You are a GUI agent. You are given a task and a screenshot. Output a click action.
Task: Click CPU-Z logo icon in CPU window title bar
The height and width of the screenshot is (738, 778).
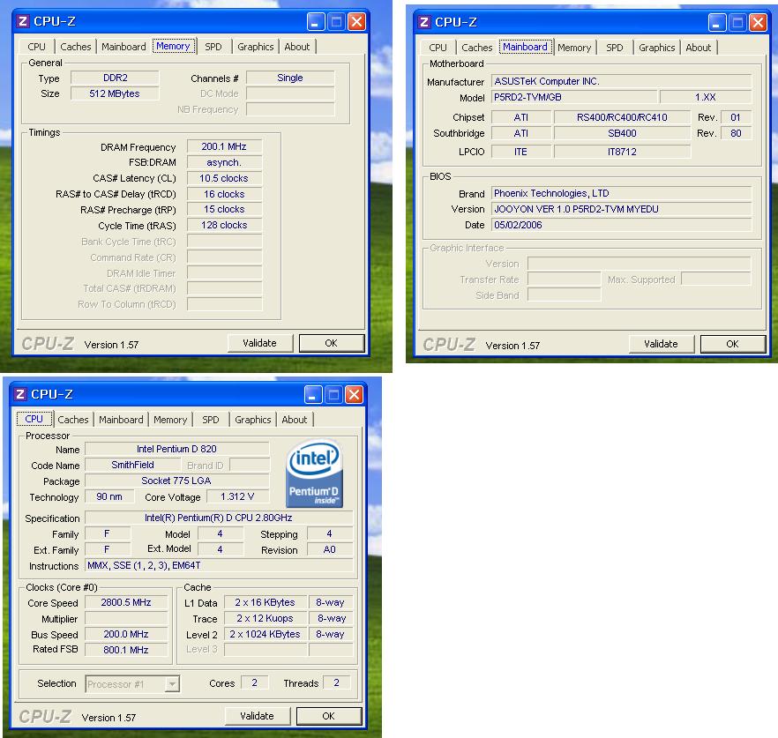20,394
